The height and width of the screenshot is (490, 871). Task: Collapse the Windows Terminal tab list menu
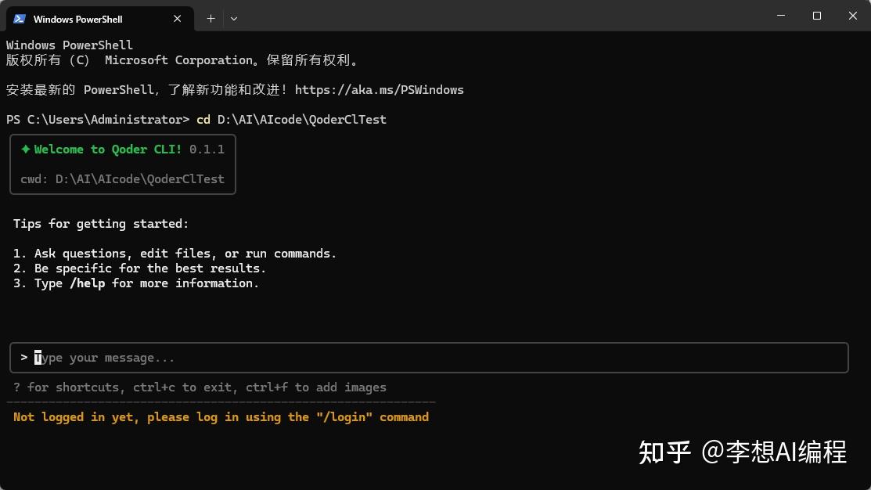click(x=233, y=18)
